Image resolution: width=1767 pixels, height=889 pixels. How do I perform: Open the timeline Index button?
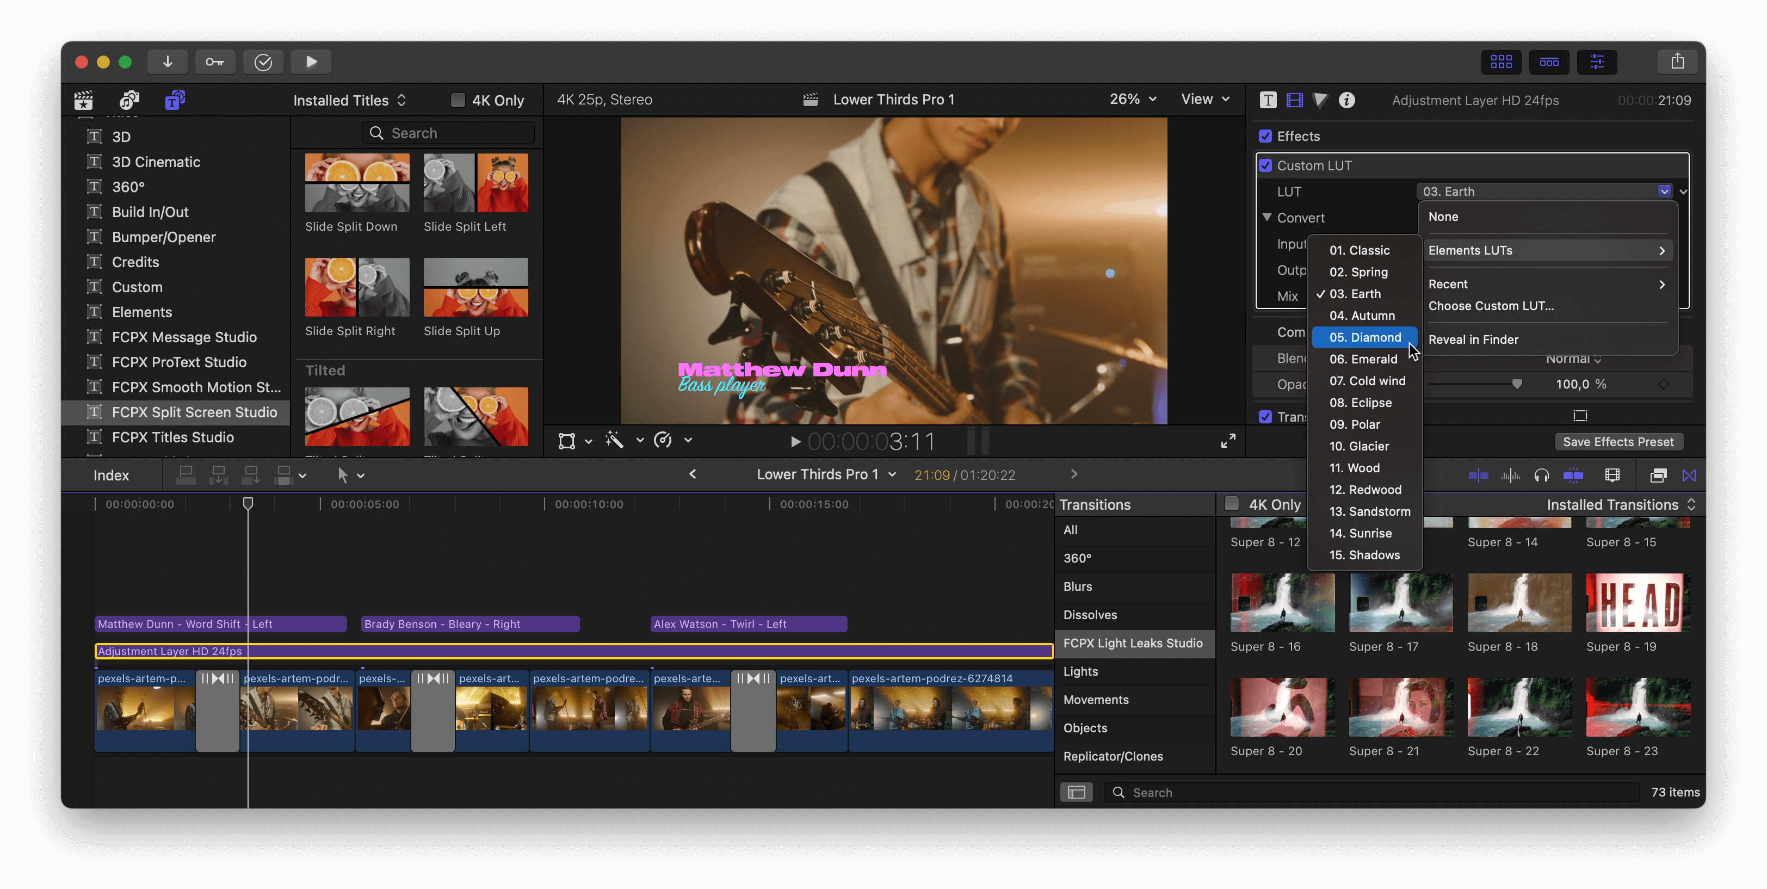click(x=111, y=476)
